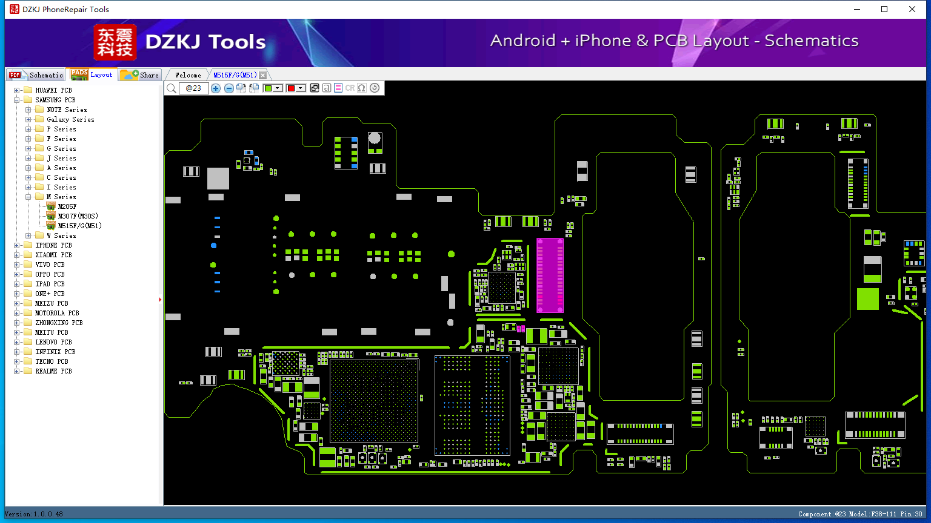The width and height of the screenshot is (931, 523).
Task: Expand the HUAWEI PCB folder
Action: point(16,90)
